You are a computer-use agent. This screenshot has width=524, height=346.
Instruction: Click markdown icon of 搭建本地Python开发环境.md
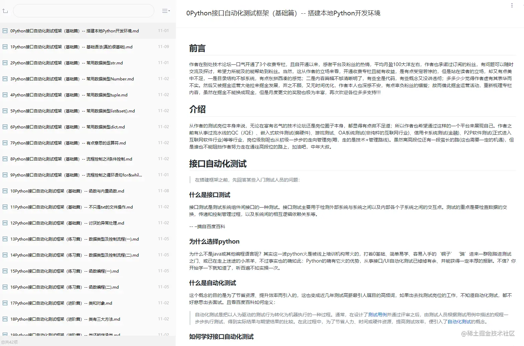[x=5, y=31]
